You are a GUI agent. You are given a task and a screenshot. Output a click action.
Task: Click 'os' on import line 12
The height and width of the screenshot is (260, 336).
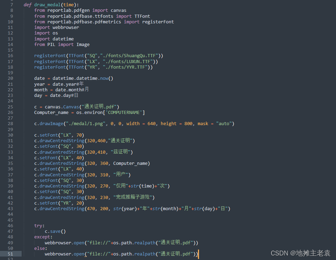click(55, 33)
